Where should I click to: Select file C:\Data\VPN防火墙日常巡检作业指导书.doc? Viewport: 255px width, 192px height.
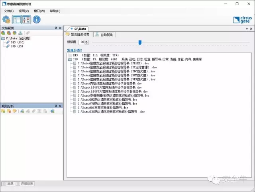pos(107,103)
